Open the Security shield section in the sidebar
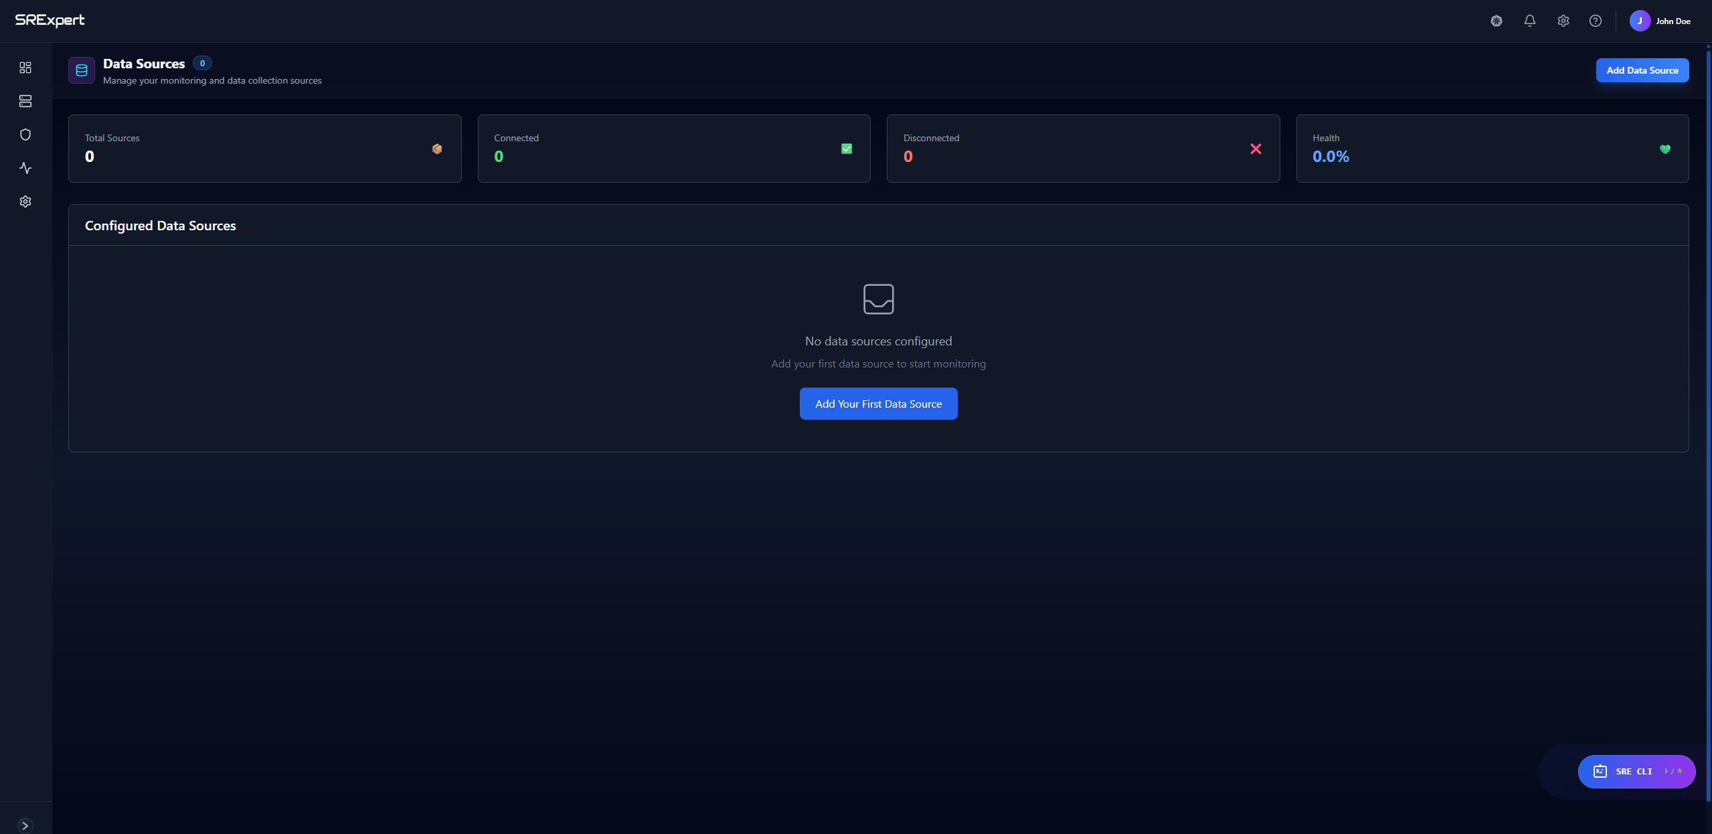 [x=25, y=134]
